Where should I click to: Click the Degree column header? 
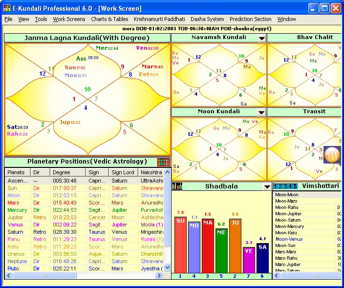(x=68, y=172)
